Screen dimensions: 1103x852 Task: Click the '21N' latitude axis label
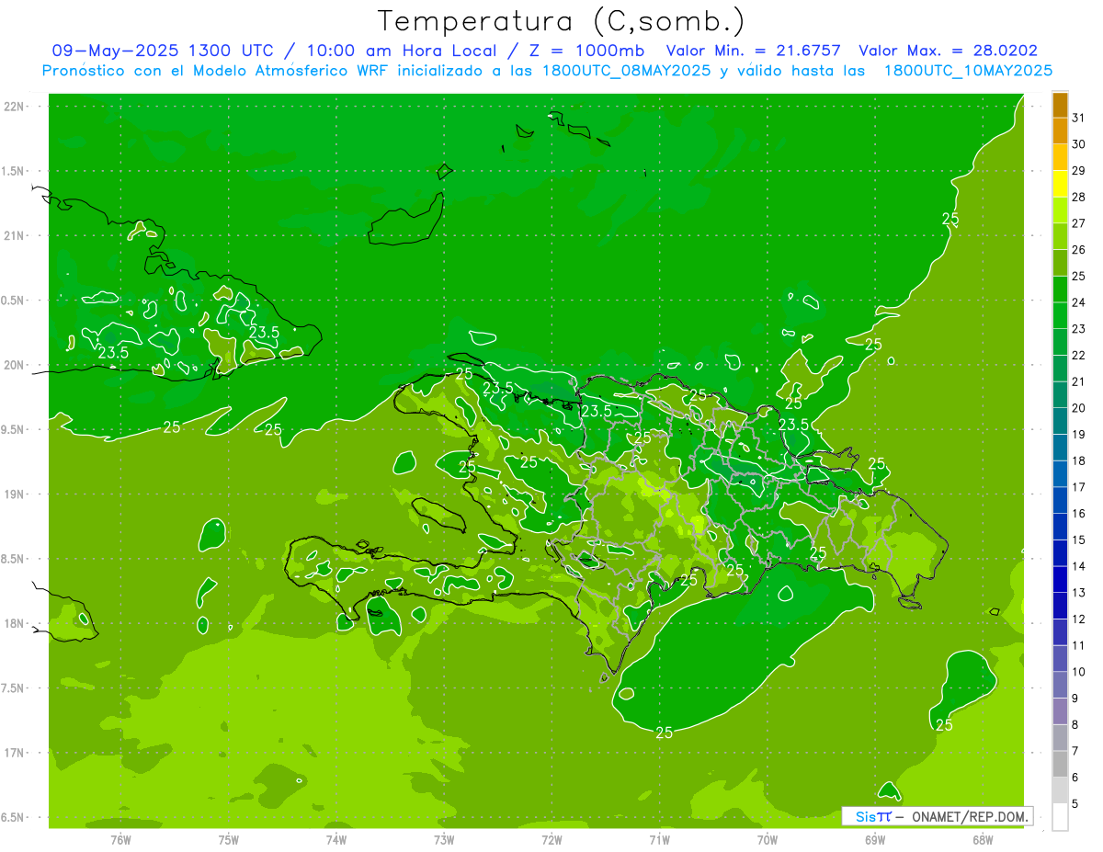16,235
